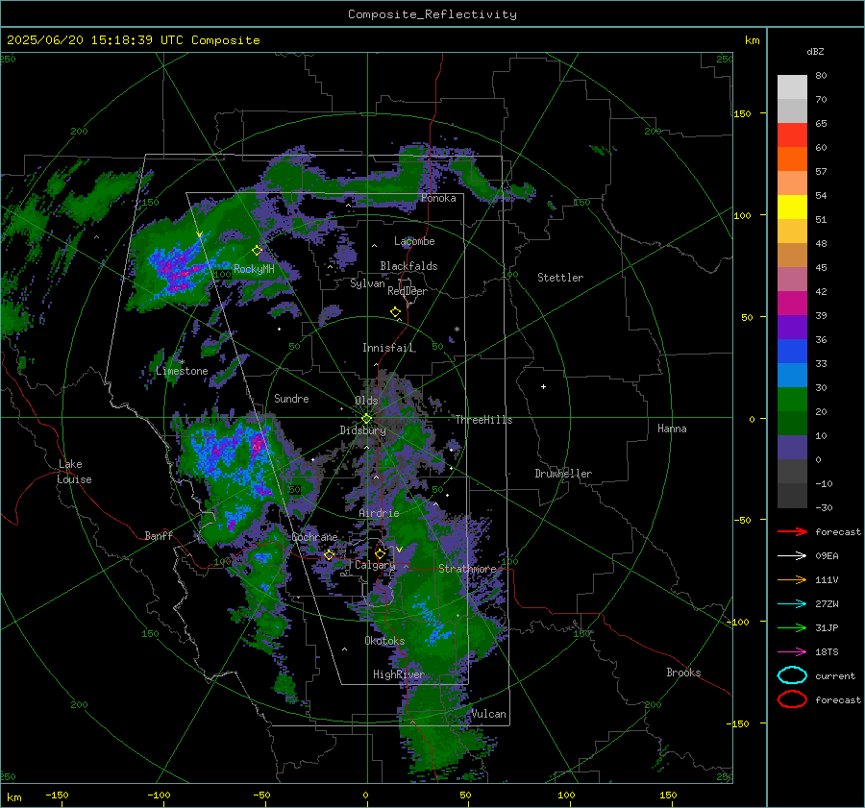Click the Lacombe town label
The image size is (865, 808).
(414, 241)
